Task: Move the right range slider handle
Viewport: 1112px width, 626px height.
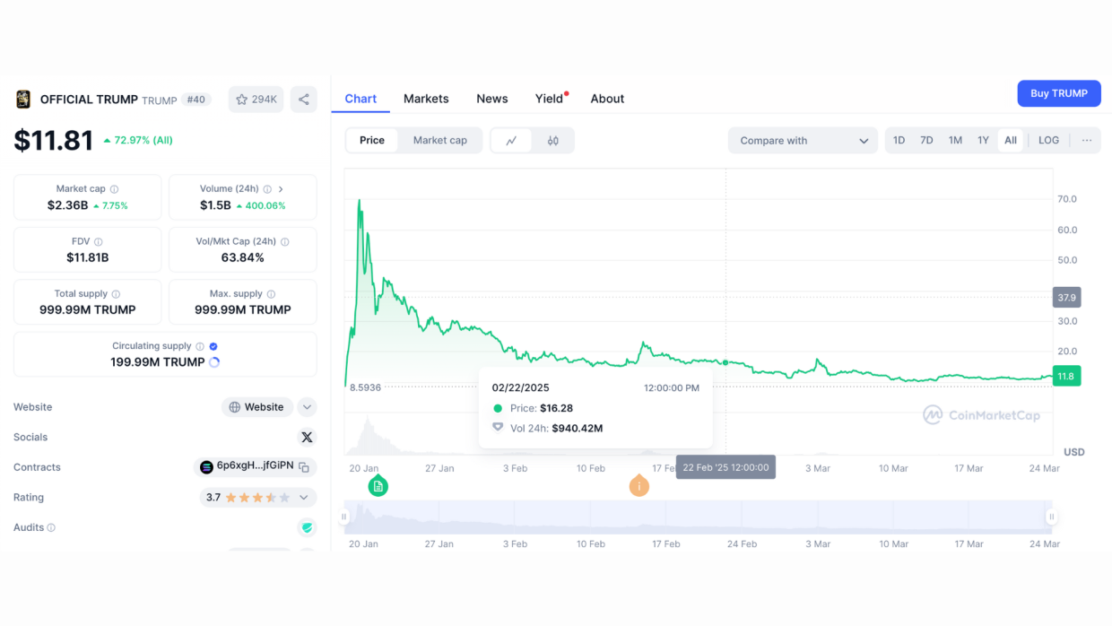Action: [1052, 517]
